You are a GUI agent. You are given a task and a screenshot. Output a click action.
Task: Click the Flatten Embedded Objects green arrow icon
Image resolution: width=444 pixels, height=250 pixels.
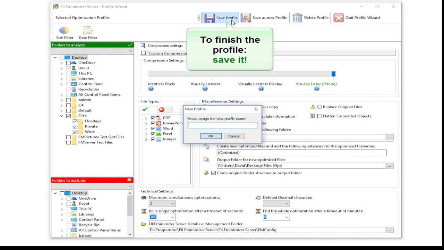coord(313,116)
